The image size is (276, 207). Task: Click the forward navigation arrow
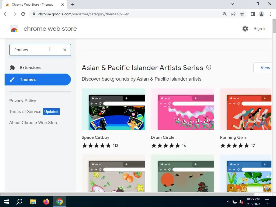(15, 14)
